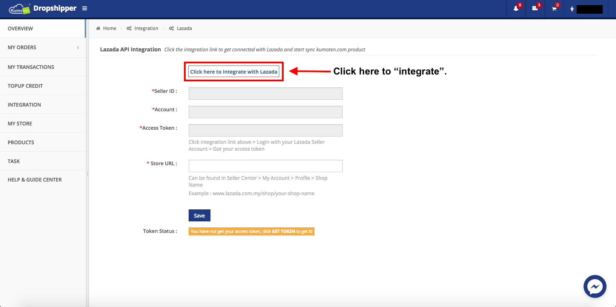
Task: Click the Save button
Action: 199,215
